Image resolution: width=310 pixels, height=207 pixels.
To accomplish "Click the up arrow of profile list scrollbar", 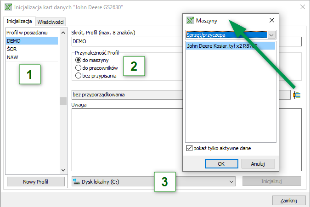I will [63, 33].
